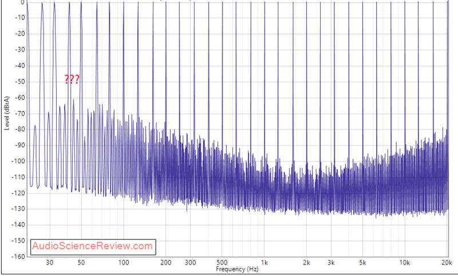Click the Level (dBrA) axis title

tap(7, 113)
